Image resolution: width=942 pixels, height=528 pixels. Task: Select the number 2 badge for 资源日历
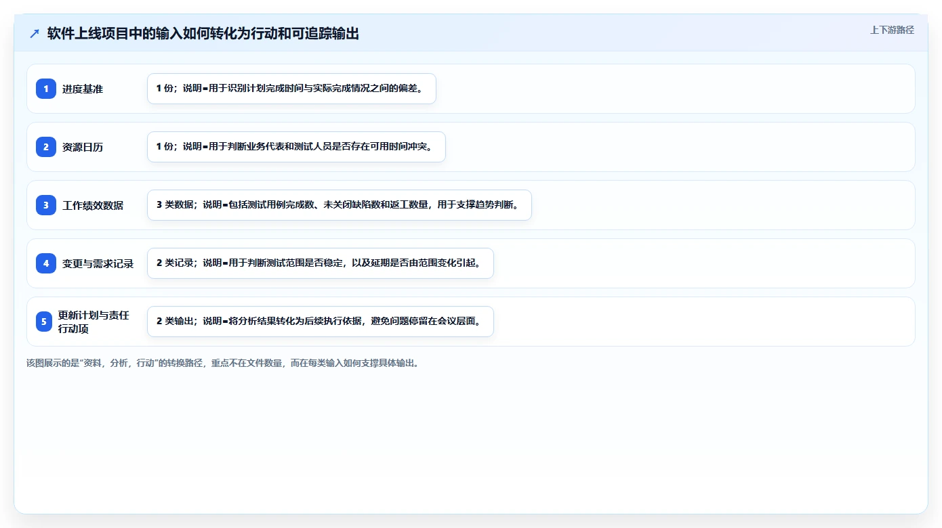click(x=46, y=147)
